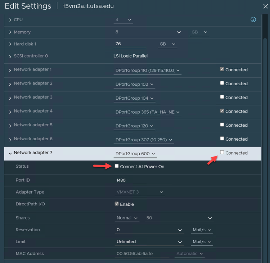This screenshot has width=270, height=263.
Task: Open the Shares Normal dropdown
Action: 127,218
